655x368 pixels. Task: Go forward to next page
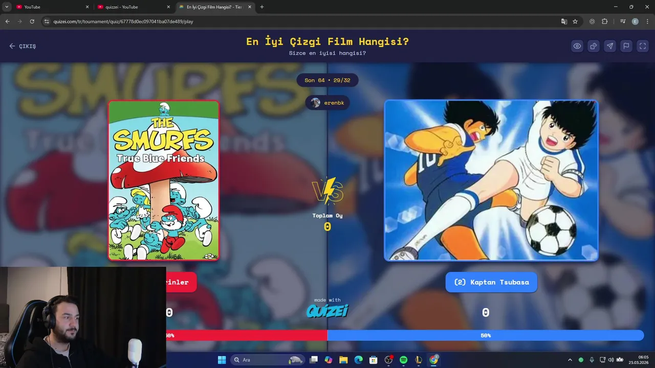[x=19, y=21]
